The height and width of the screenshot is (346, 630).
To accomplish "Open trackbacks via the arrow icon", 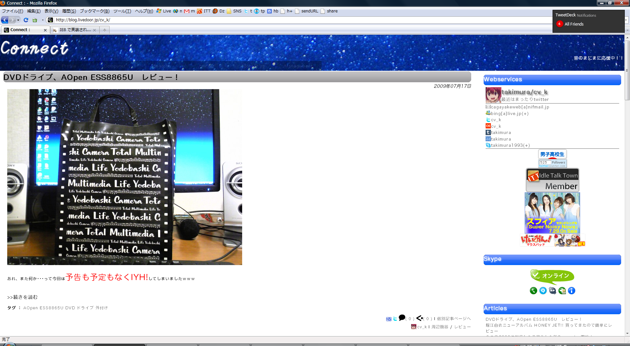I will point(419,318).
